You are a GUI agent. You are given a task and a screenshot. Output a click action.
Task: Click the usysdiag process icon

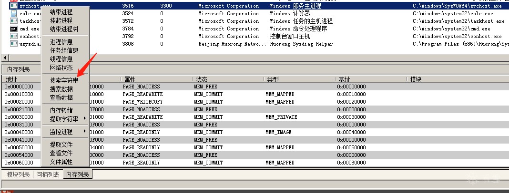[14, 44]
